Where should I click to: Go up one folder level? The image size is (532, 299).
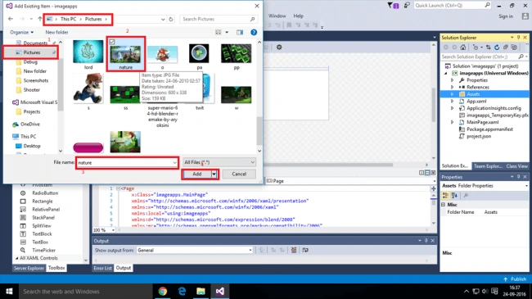point(40,19)
